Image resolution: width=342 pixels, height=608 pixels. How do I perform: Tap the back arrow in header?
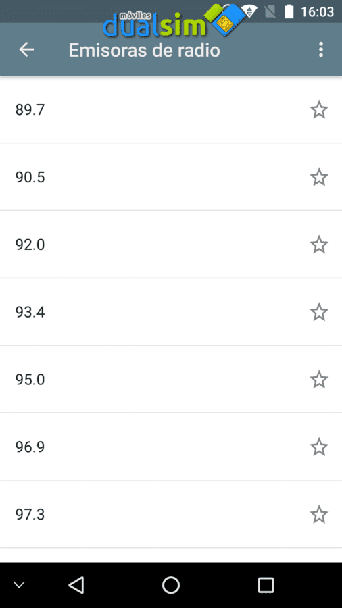(x=27, y=49)
